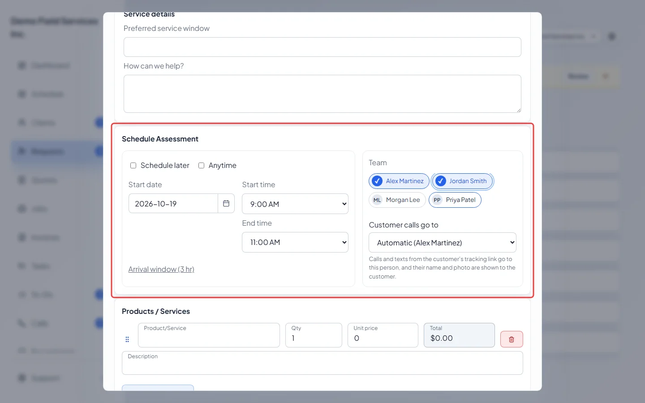Click the PP avatar for Priya Patel

(437, 200)
